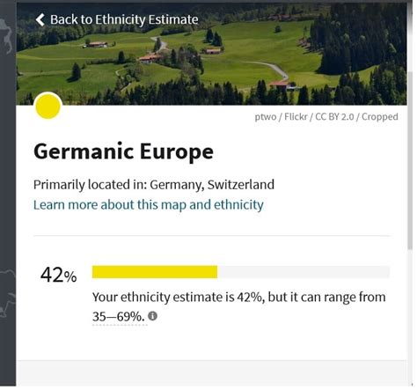The height and width of the screenshot is (390, 417).
Task: Click the yellow filled part of percentage bar
Action: (155, 272)
